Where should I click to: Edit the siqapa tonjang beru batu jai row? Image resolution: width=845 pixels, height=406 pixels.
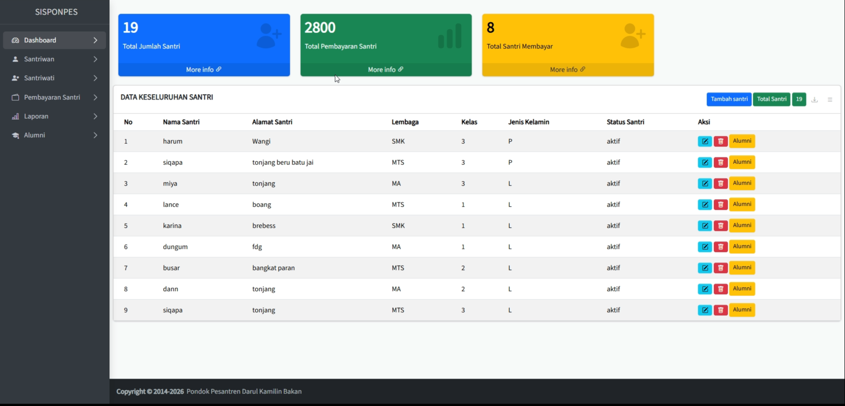click(x=704, y=162)
